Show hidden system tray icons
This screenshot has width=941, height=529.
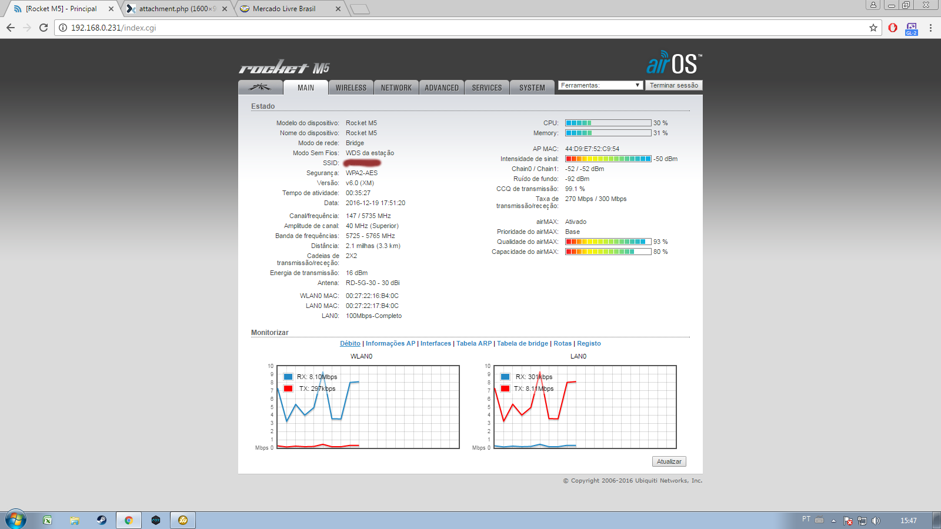point(833,521)
